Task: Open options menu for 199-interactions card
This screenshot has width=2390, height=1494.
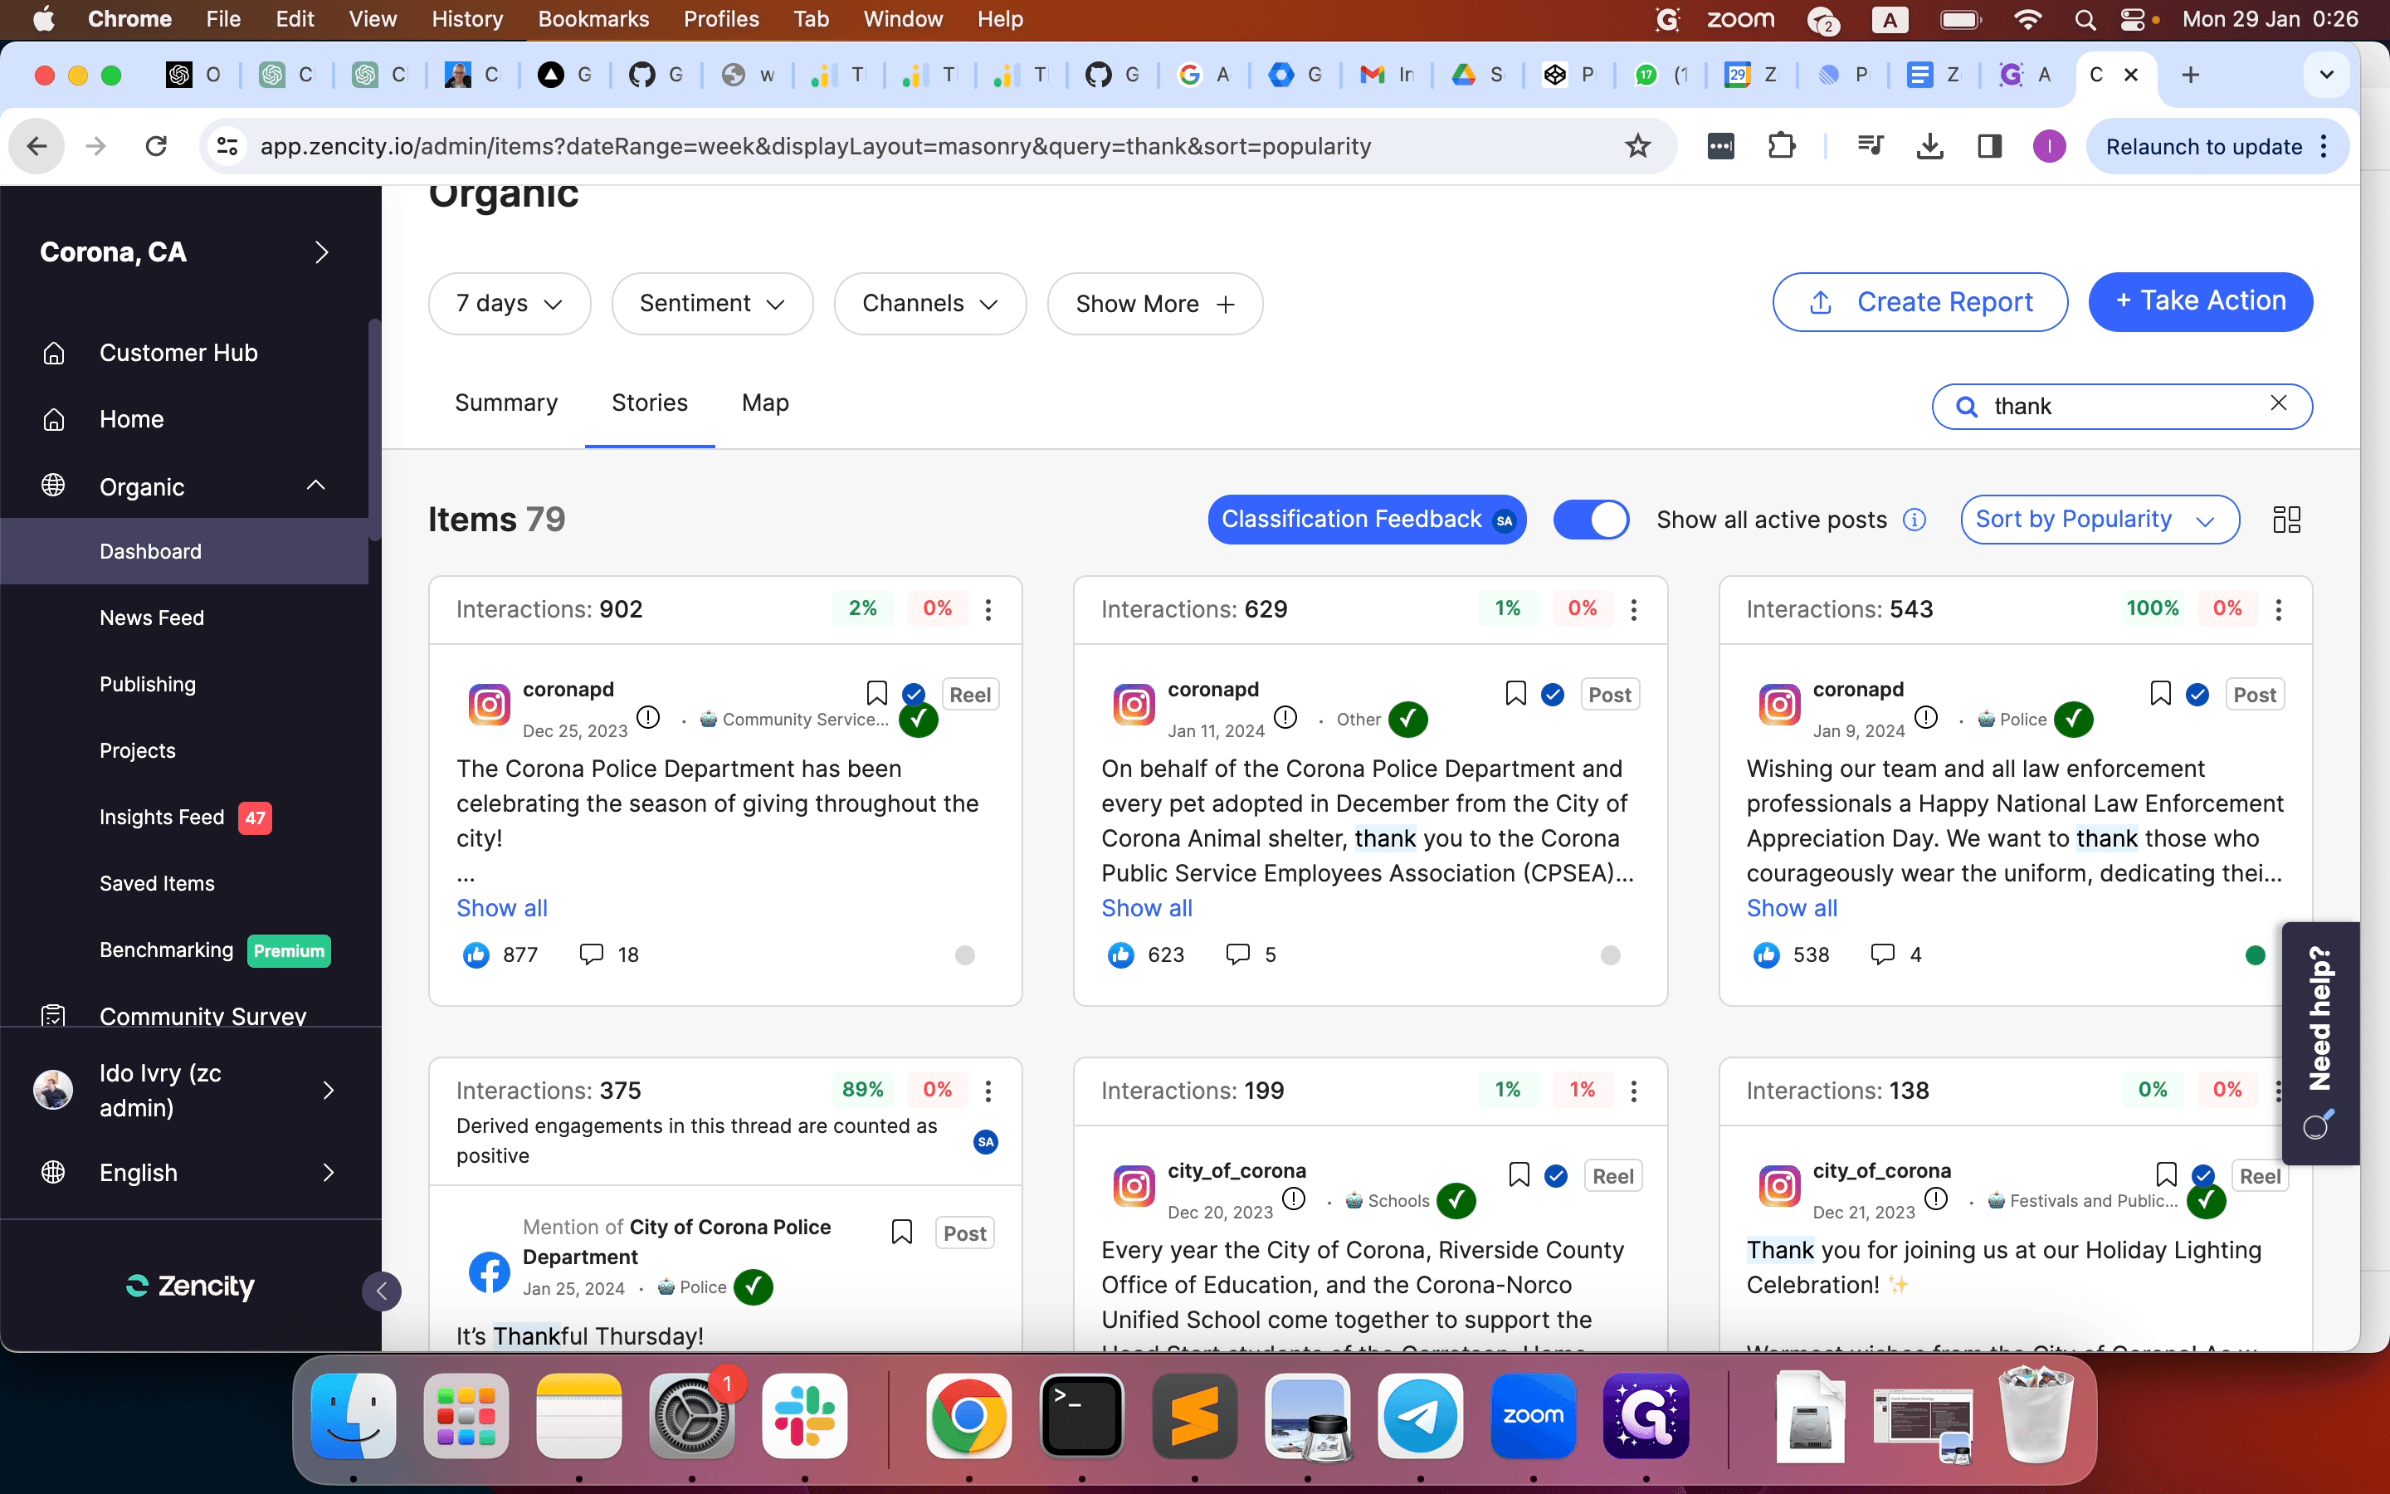Action: (1633, 1090)
